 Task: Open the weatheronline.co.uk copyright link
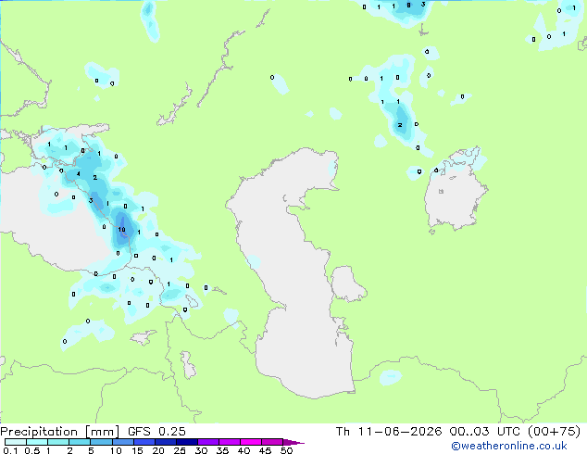click(x=509, y=446)
